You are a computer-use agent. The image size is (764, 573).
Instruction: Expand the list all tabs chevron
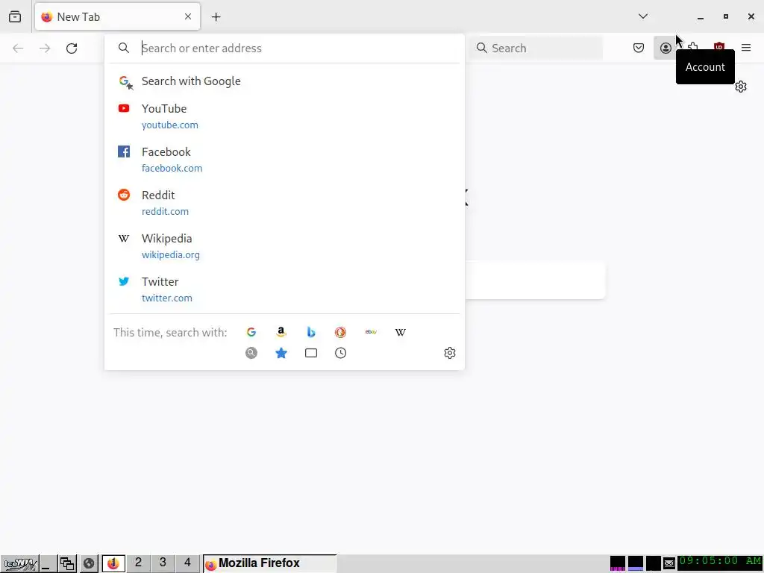pyautogui.click(x=643, y=16)
